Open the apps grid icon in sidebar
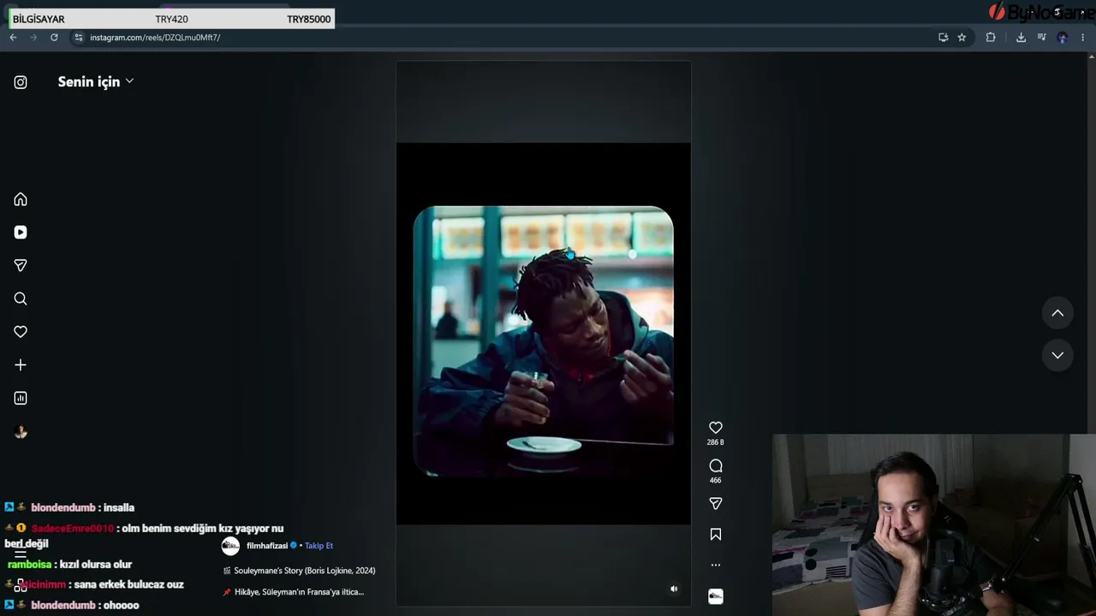 (21, 587)
